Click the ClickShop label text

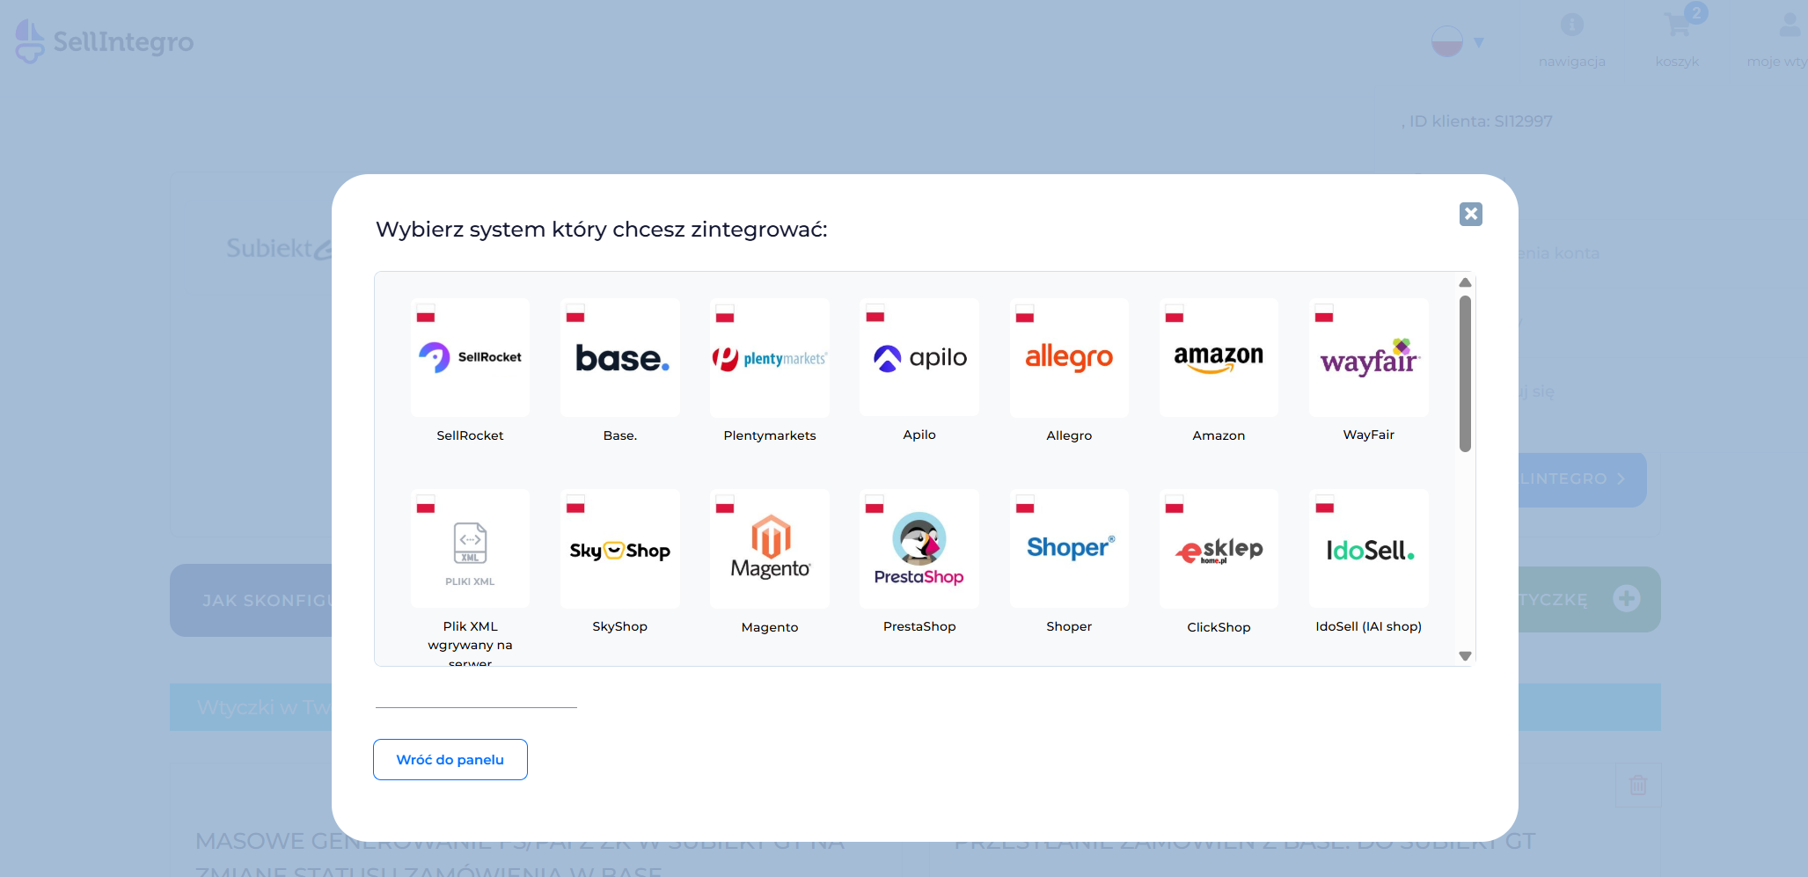coord(1219,627)
